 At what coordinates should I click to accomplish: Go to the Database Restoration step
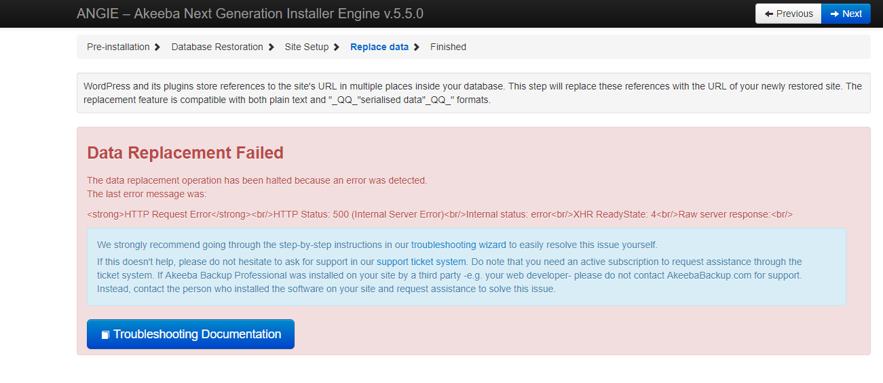[x=217, y=47]
